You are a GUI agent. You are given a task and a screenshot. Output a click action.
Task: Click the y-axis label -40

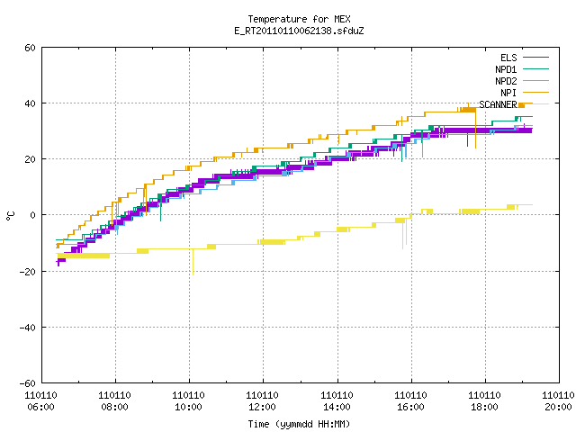coord(28,328)
